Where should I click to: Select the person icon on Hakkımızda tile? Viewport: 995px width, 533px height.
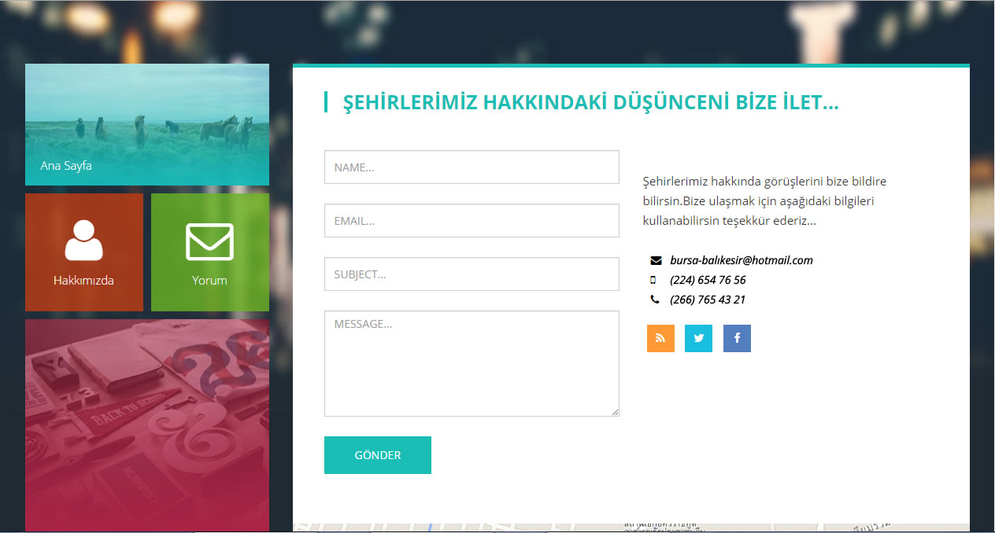[x=84, y=241]
